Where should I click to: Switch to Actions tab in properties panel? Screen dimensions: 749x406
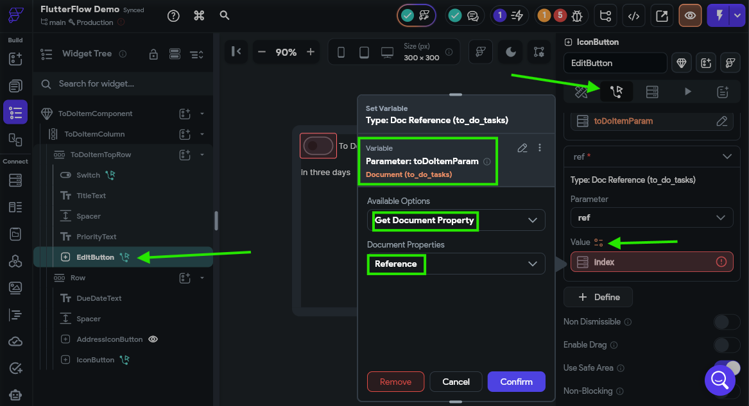coord(616,92)
